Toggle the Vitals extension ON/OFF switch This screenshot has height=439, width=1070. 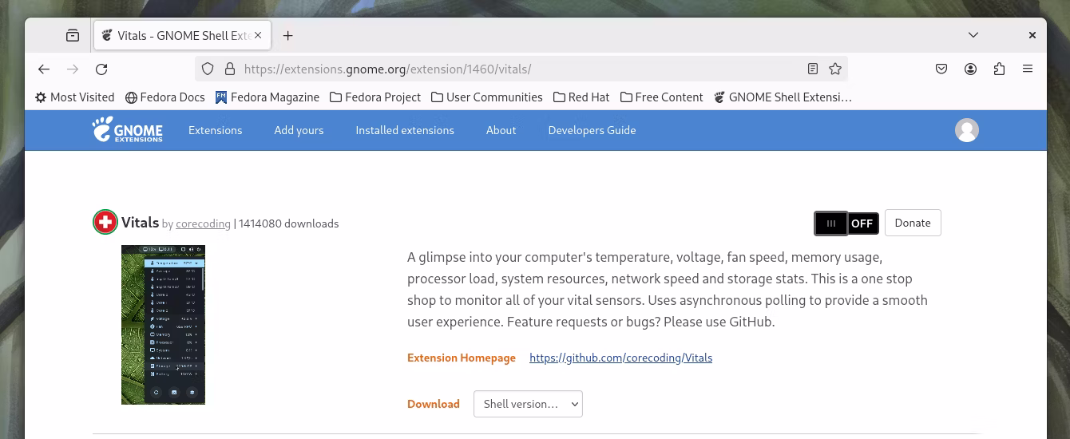[x=846, y=223]
